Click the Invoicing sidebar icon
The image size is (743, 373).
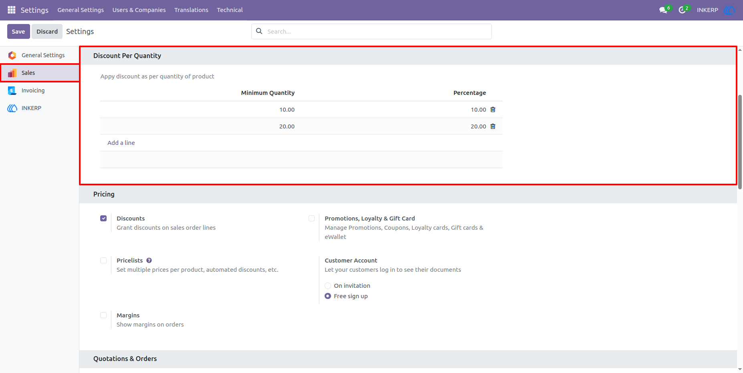point(12,90)
